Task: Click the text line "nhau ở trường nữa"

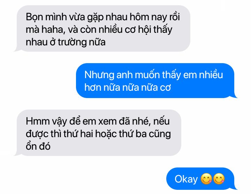Action: point(66,42)
